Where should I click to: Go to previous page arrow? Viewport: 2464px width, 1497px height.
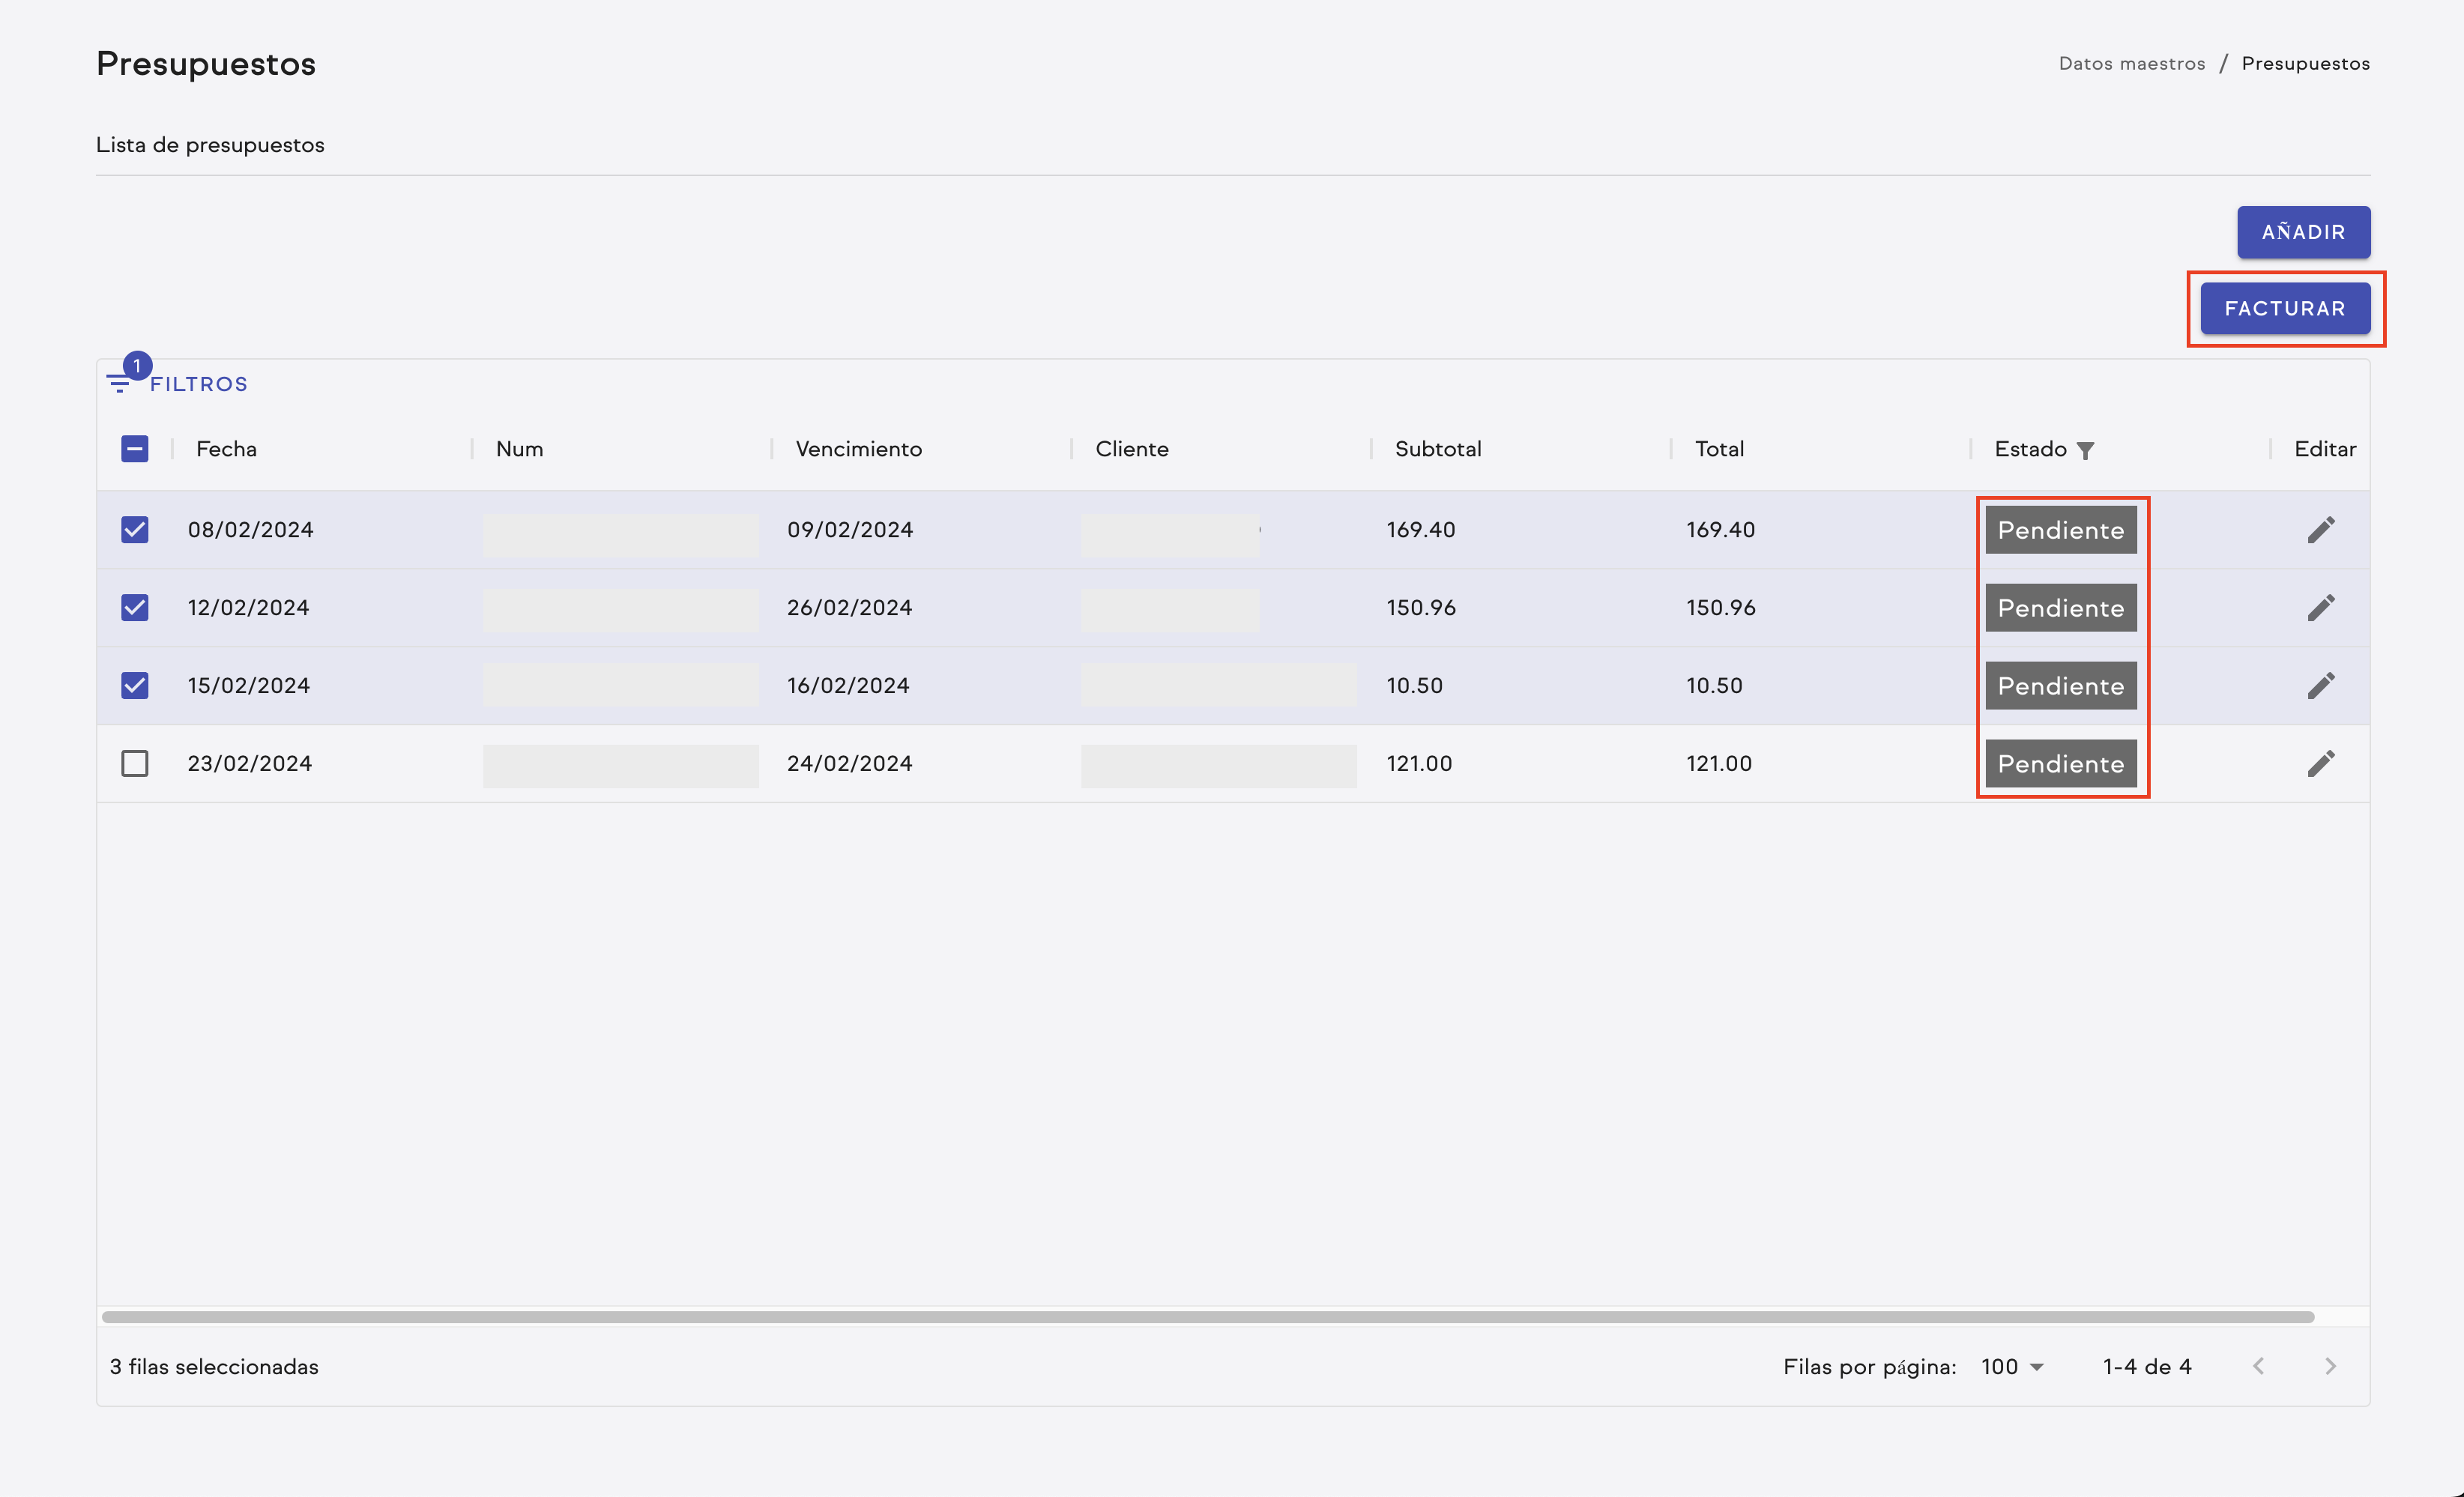tap(2258, 1366)
